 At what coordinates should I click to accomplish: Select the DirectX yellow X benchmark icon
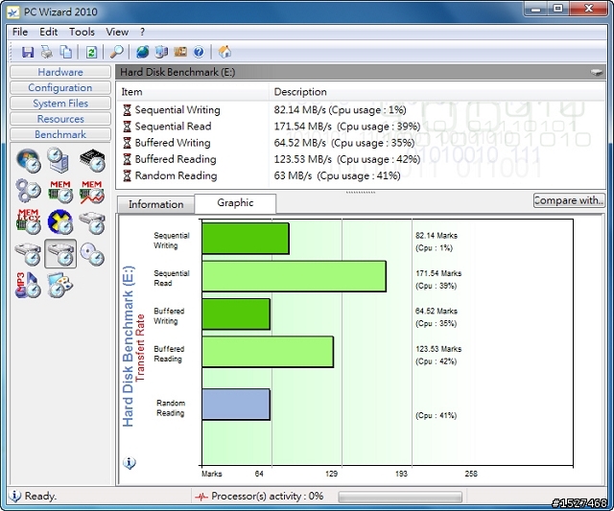tap(60, 221)
